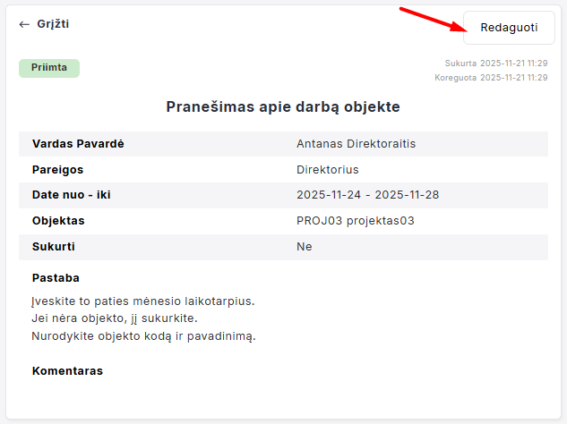This screenshot has width=567, height=424.
Task: Click the Sukurti row label
Action: [x=53, y=247]
